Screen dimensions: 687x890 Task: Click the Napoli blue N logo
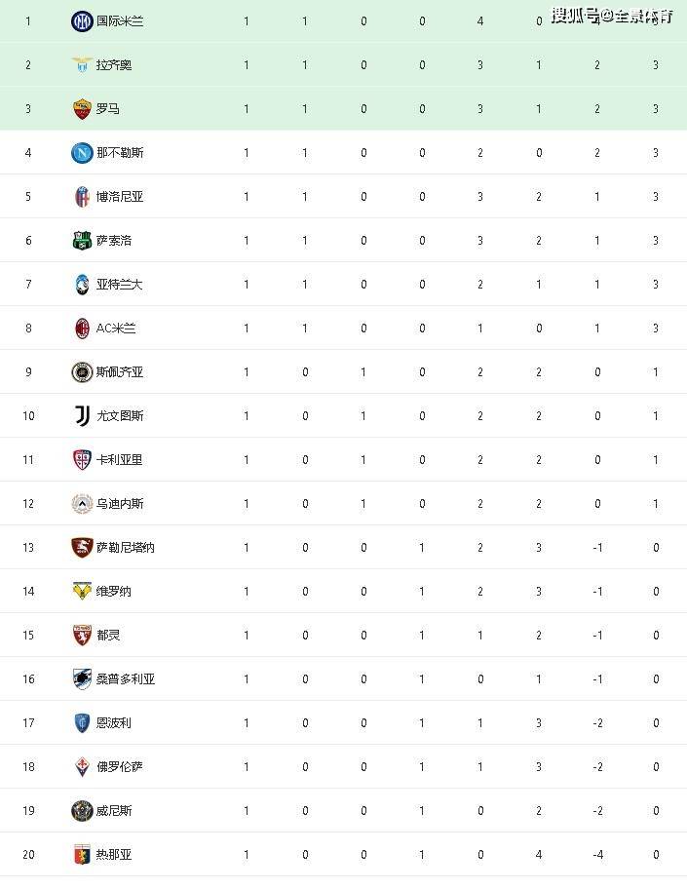[82, 153]
